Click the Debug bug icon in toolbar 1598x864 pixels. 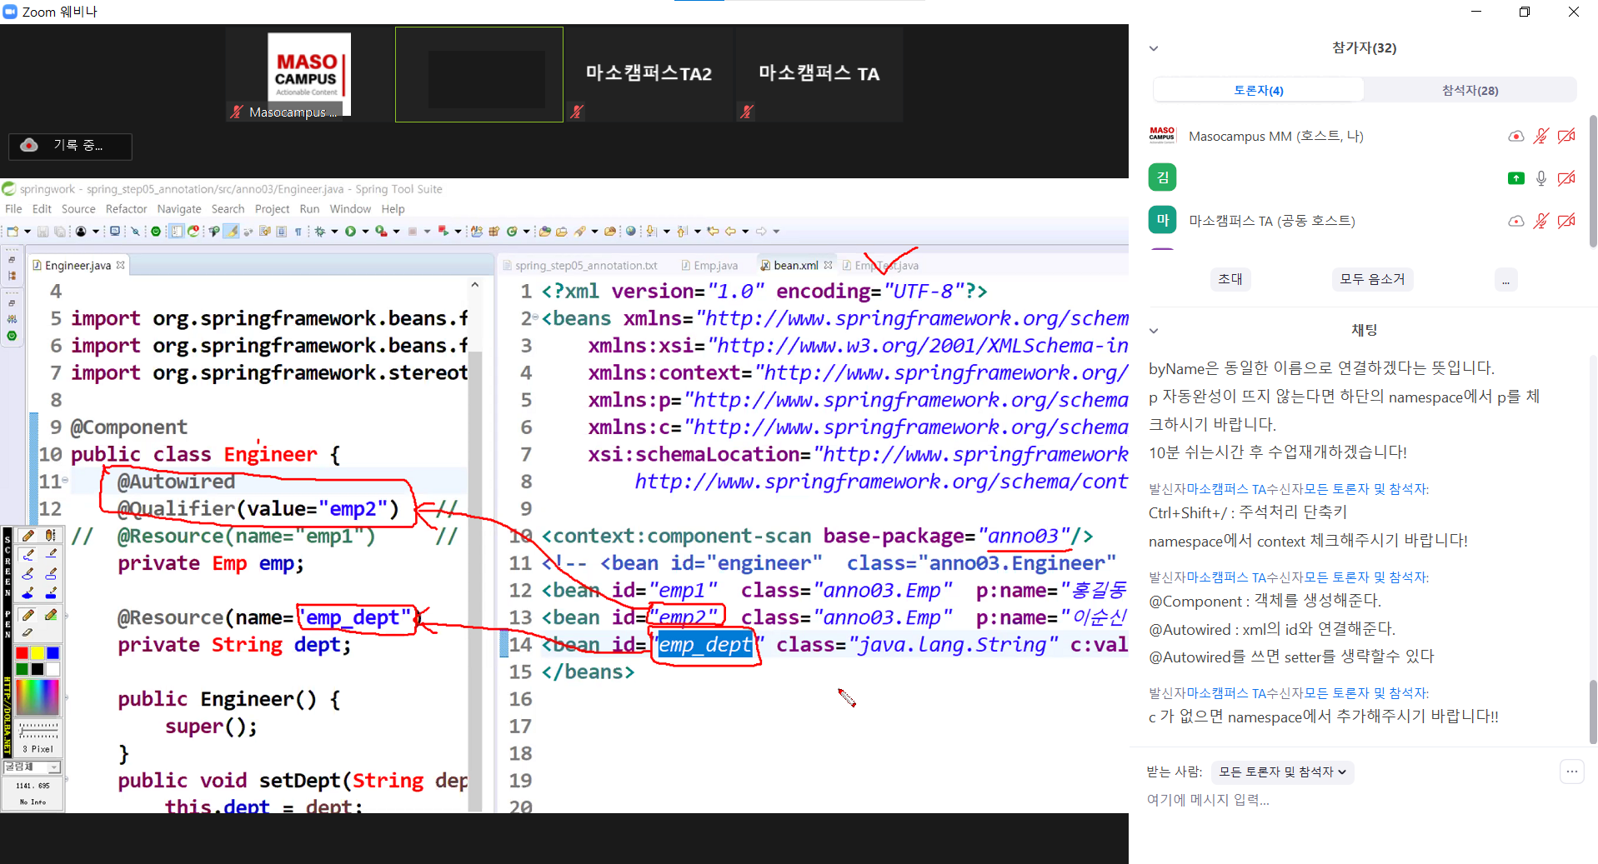pyautogui.click(x=320, y=232)
